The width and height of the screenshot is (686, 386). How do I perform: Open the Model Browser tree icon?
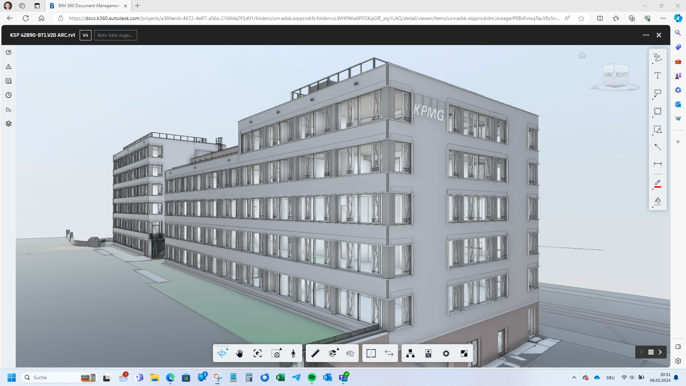pyautogui.click(x=410, y=353)
